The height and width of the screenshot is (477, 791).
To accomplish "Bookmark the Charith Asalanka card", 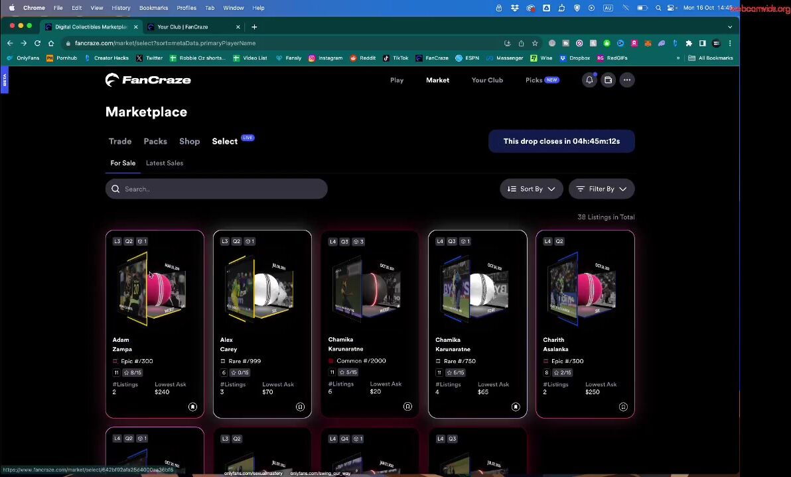I will click(x=622, y=407).
